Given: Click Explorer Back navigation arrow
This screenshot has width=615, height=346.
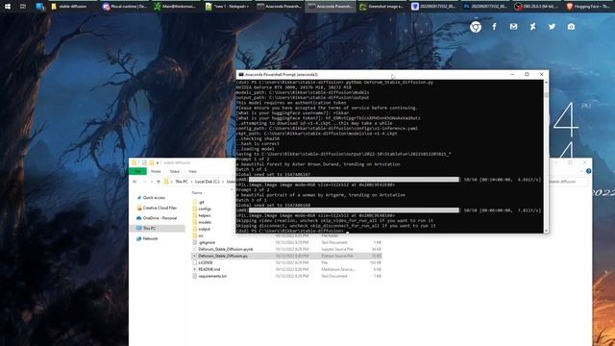Looking at the screenshot, I should coord(135,182).
